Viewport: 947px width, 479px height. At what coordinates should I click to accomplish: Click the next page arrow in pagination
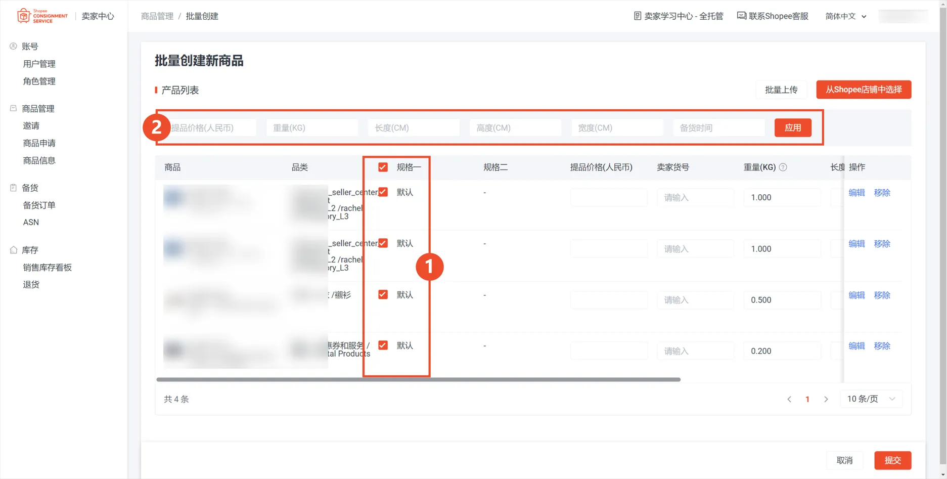click(826, 399)
